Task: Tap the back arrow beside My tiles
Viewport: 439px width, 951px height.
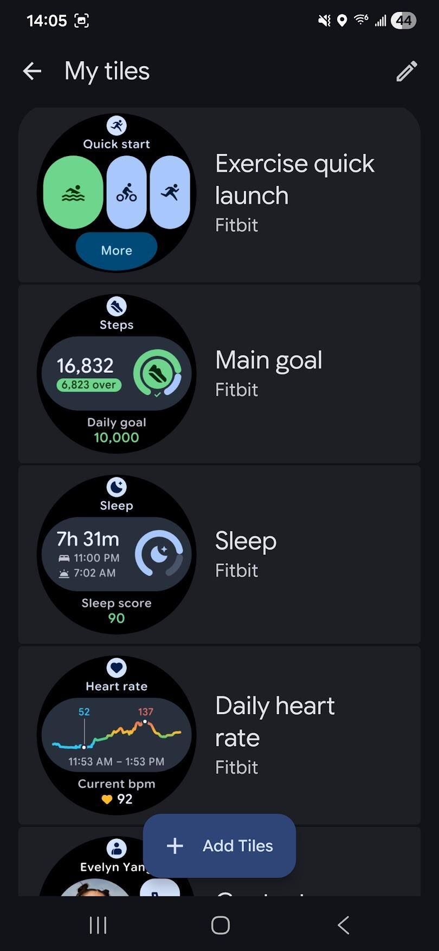Action: pos(32,71)
